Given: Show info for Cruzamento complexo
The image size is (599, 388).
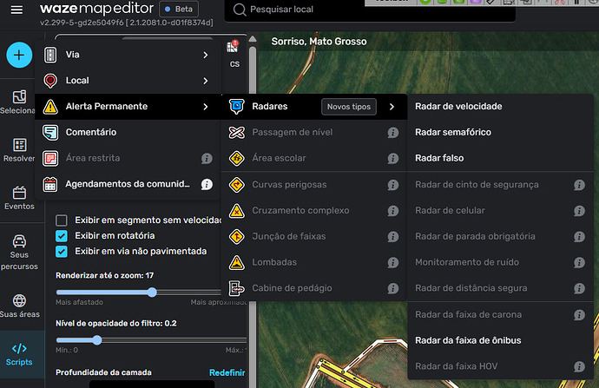Looking at the screenshot, I should coord(392,211).
